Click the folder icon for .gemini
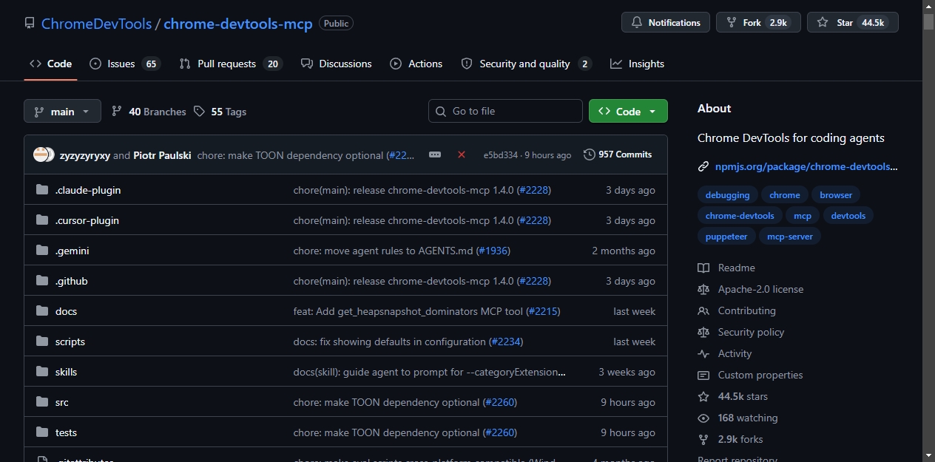 (x=42, y=251)
